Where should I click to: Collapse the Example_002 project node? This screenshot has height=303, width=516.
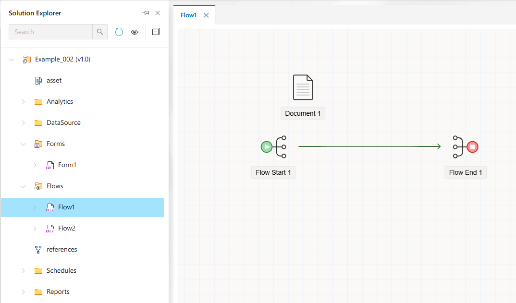[12, 60]
